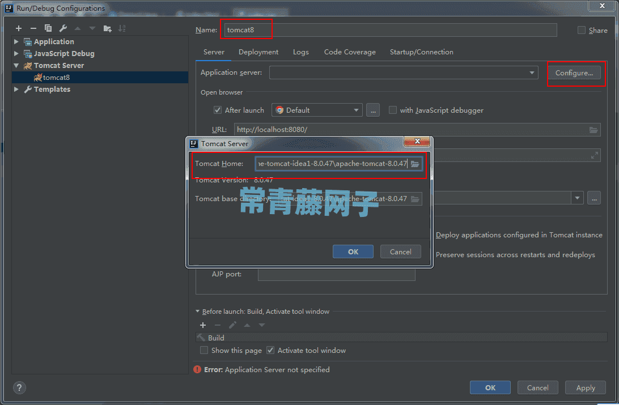Move configuration down in the list toolbar
Viewport: 619px width, 405px height.
(92, 28)
